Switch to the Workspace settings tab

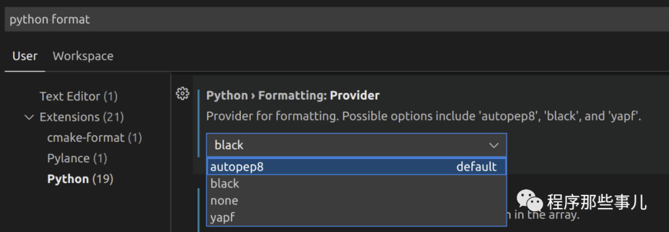point(83,56)
